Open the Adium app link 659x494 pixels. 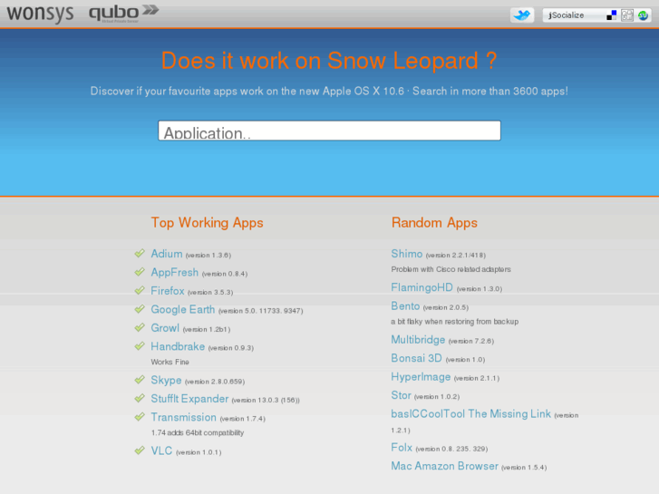click(167, 254)
